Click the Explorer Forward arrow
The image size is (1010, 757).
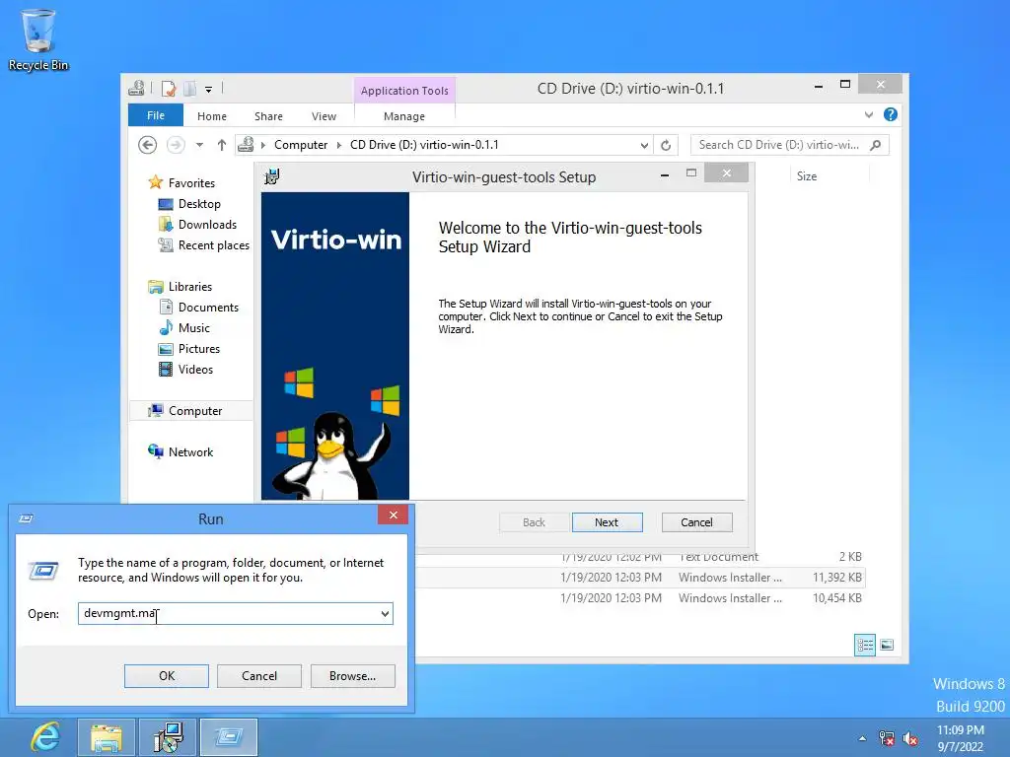[x=176, y=145]
